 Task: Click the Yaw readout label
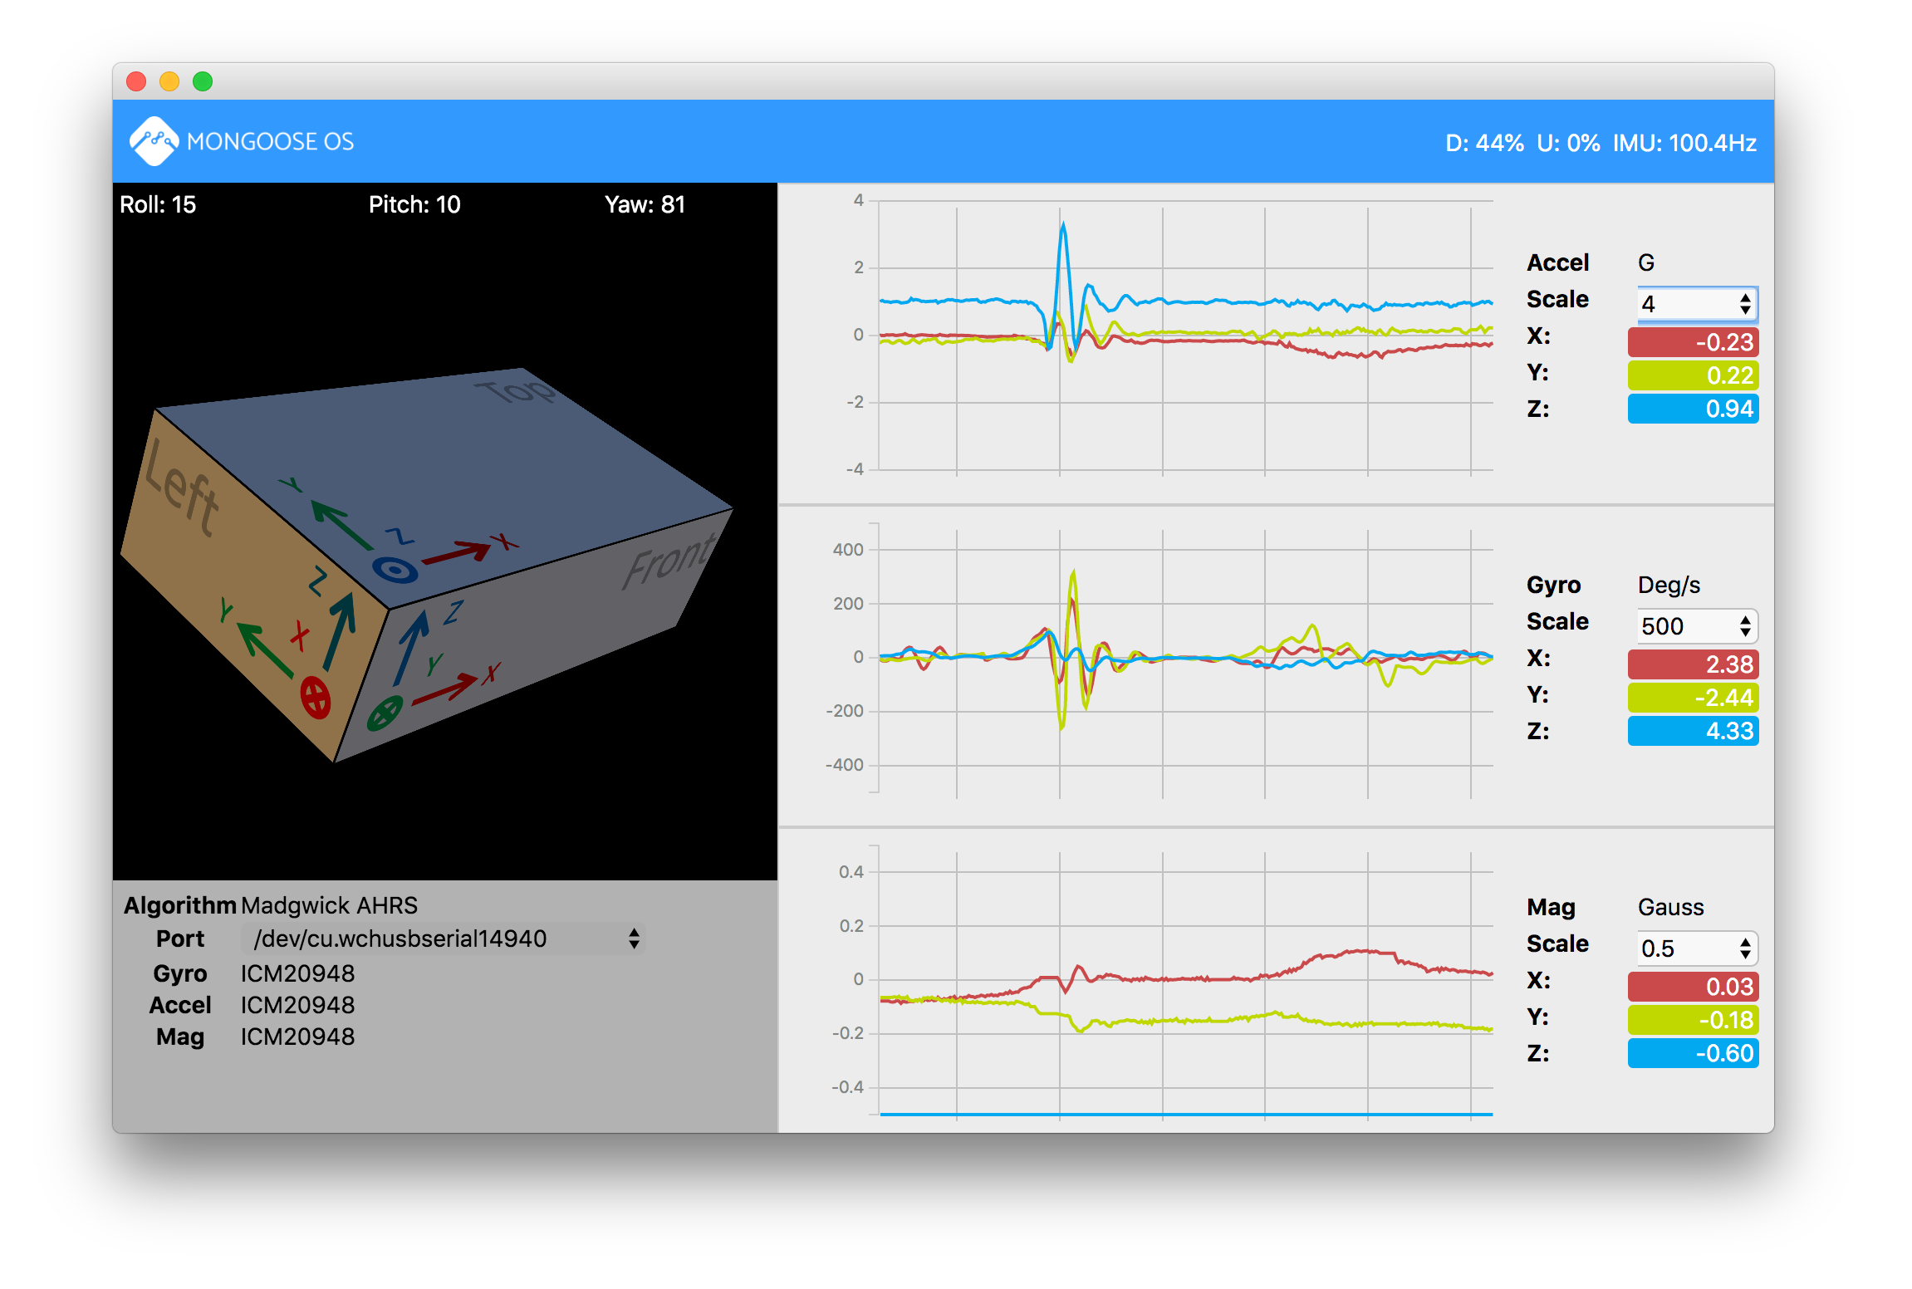[645, 204]
